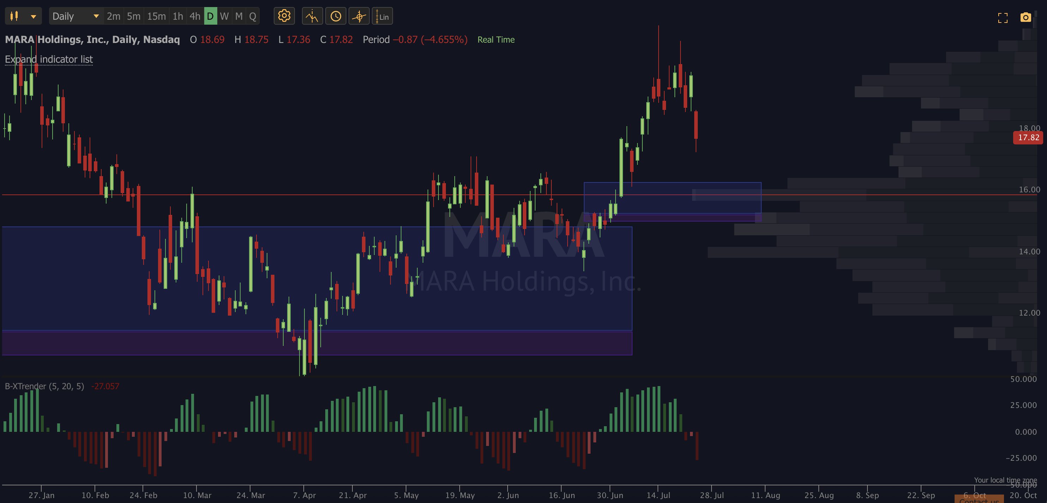Open chart settings gear icon
1047x503 pixels.
[284, 16]
